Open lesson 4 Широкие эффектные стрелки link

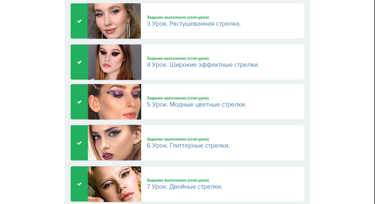click(203, 65)
